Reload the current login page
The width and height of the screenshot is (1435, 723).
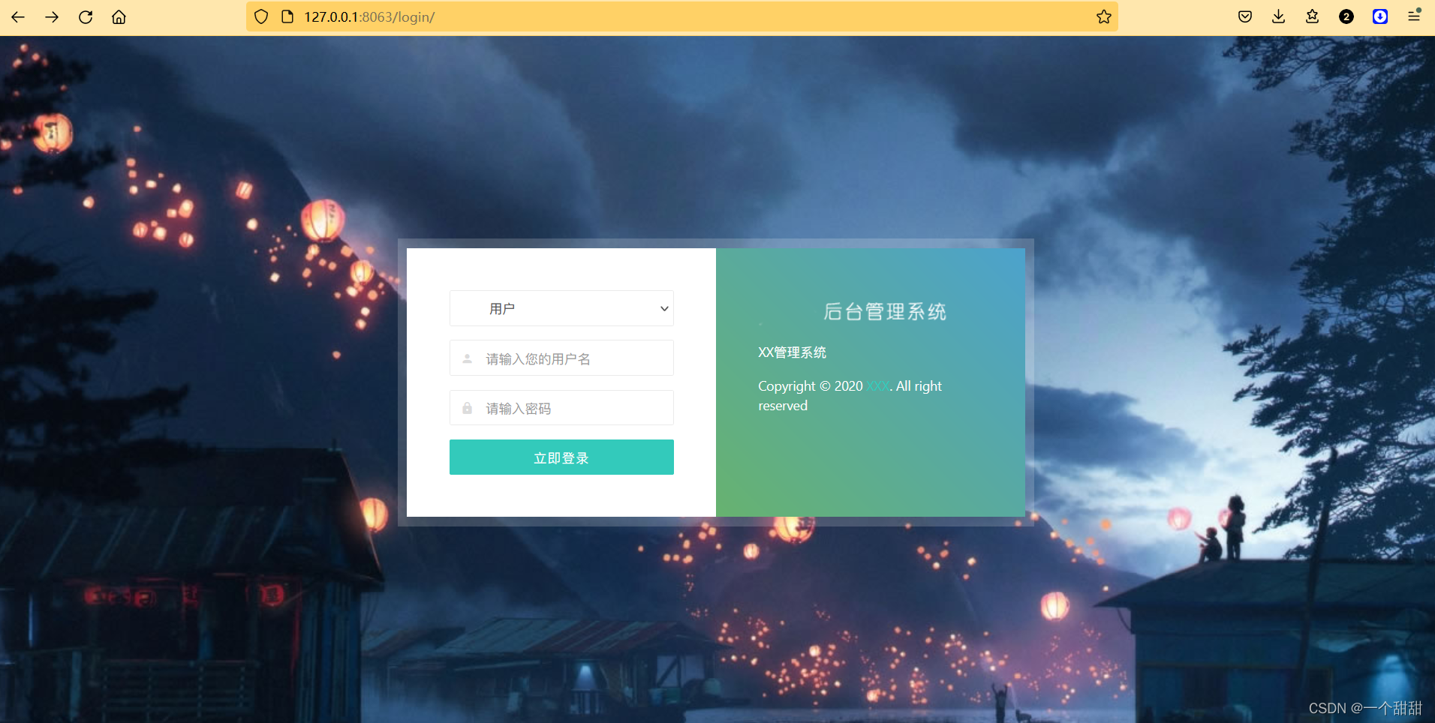pyautogui.click(x=86, y=16)
